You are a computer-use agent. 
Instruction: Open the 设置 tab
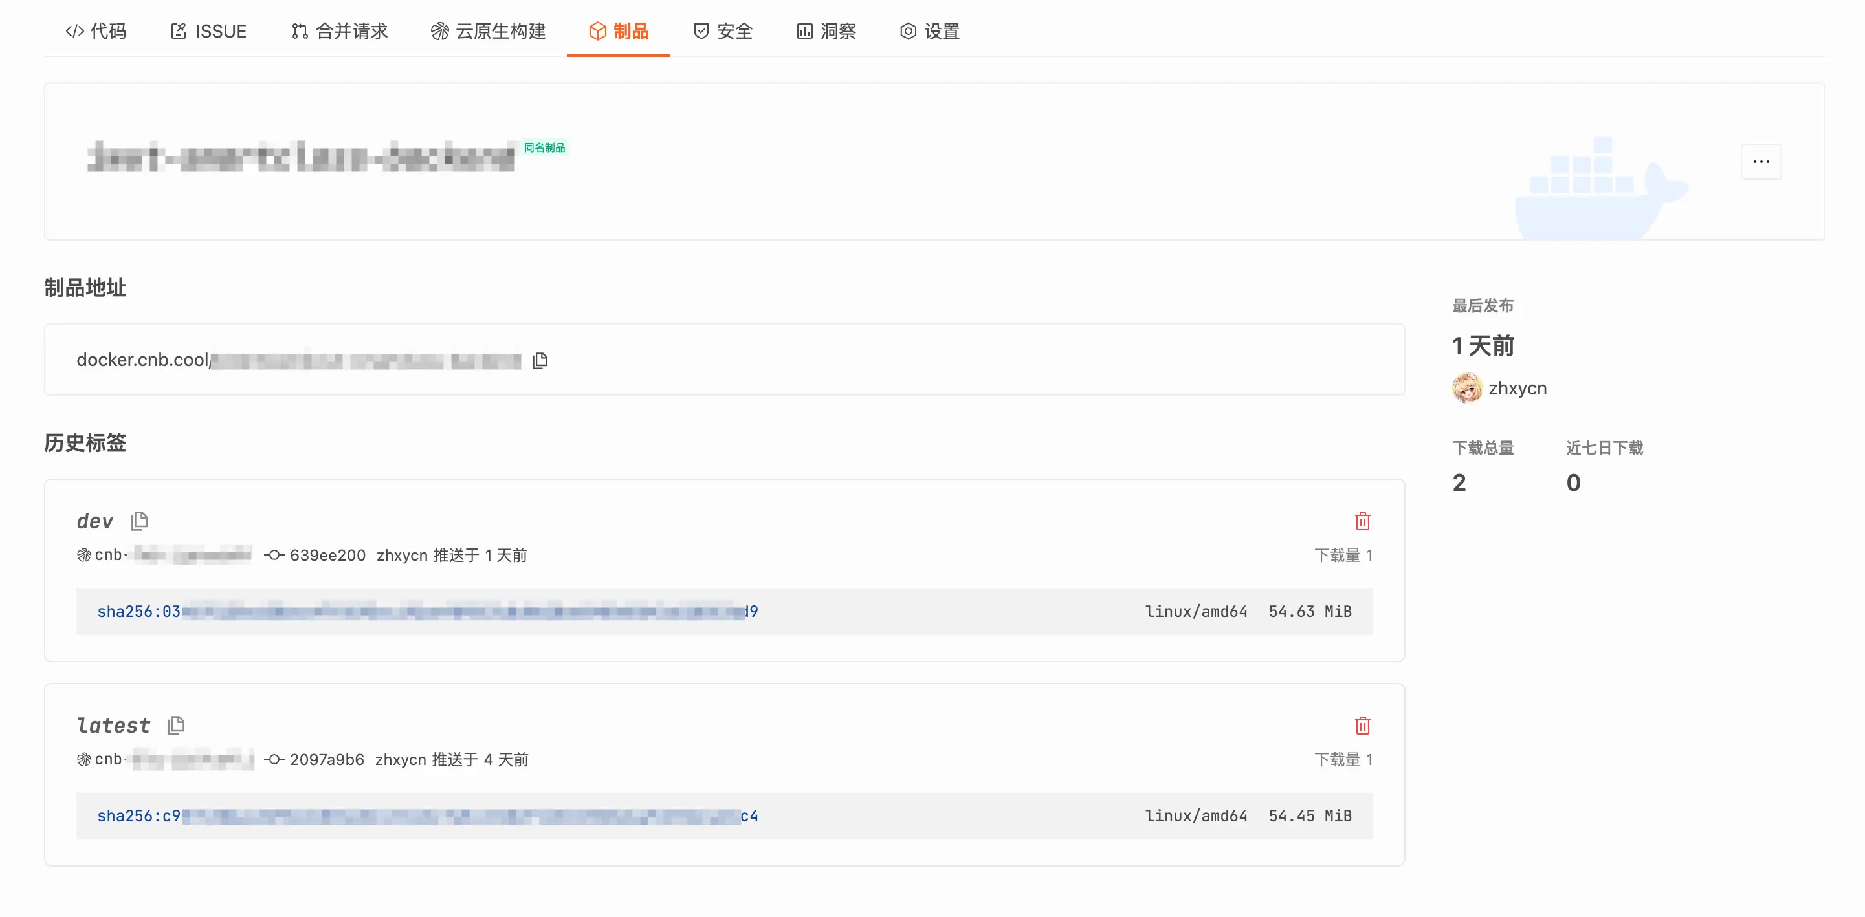coord(930,31)
